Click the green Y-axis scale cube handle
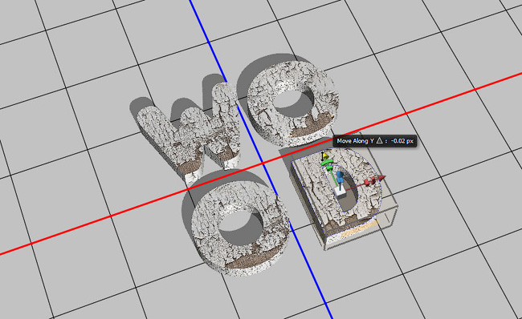Screen dimensions: 522x319 tap(329, 169)
